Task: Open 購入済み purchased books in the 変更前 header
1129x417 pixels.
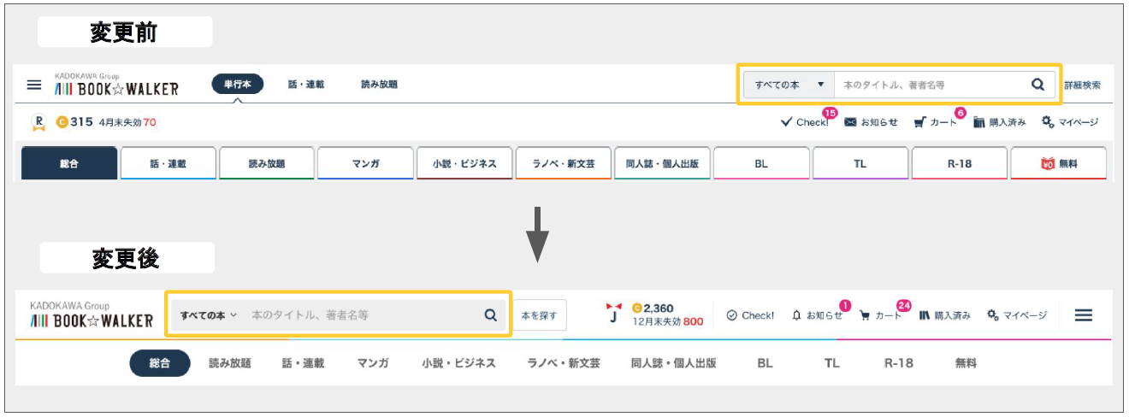Action: [x=999, y=122]
